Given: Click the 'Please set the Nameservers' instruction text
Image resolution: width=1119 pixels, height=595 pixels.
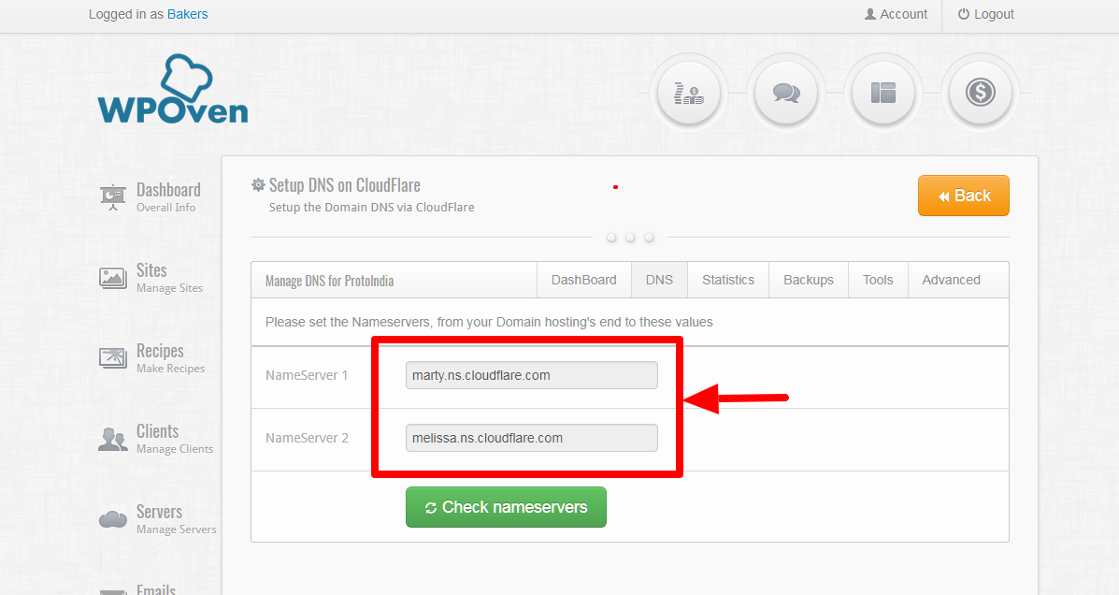Looking at the screenshot, I should 489,322.
